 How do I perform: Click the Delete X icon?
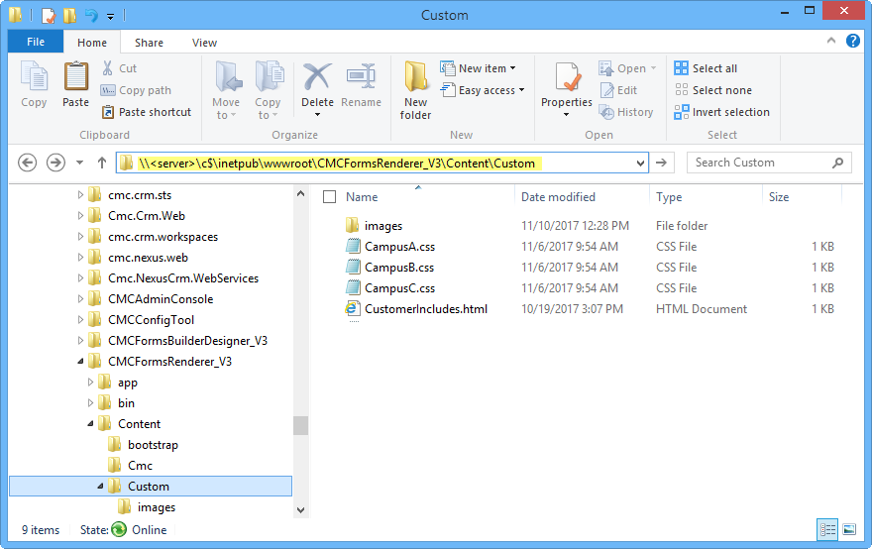[x=317, y=76]
